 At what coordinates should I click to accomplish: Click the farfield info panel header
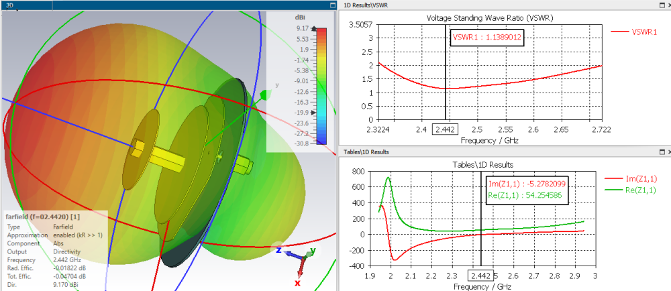tap(42, 217)
